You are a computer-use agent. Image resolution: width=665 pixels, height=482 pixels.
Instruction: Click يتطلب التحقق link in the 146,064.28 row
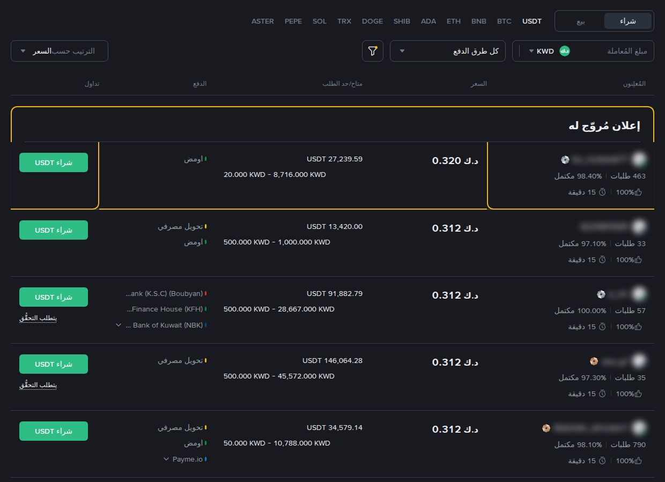point(38,385)
